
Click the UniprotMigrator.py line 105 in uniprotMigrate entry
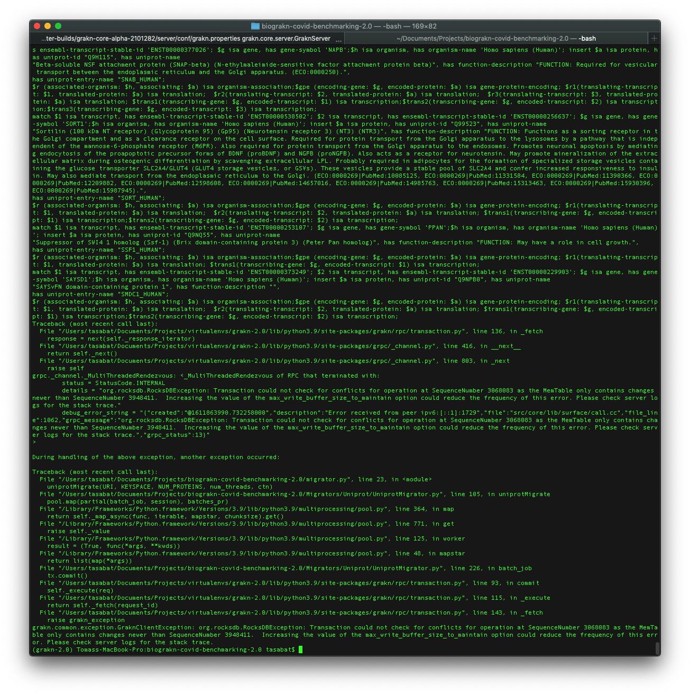click(295, 494)
